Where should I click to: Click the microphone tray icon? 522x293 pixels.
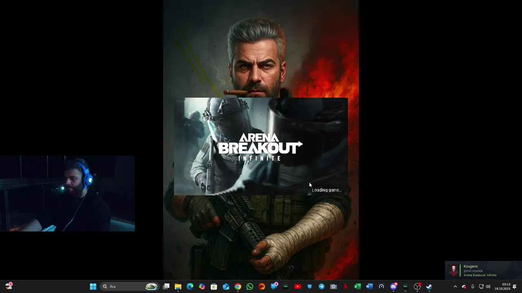coord(473,286)
